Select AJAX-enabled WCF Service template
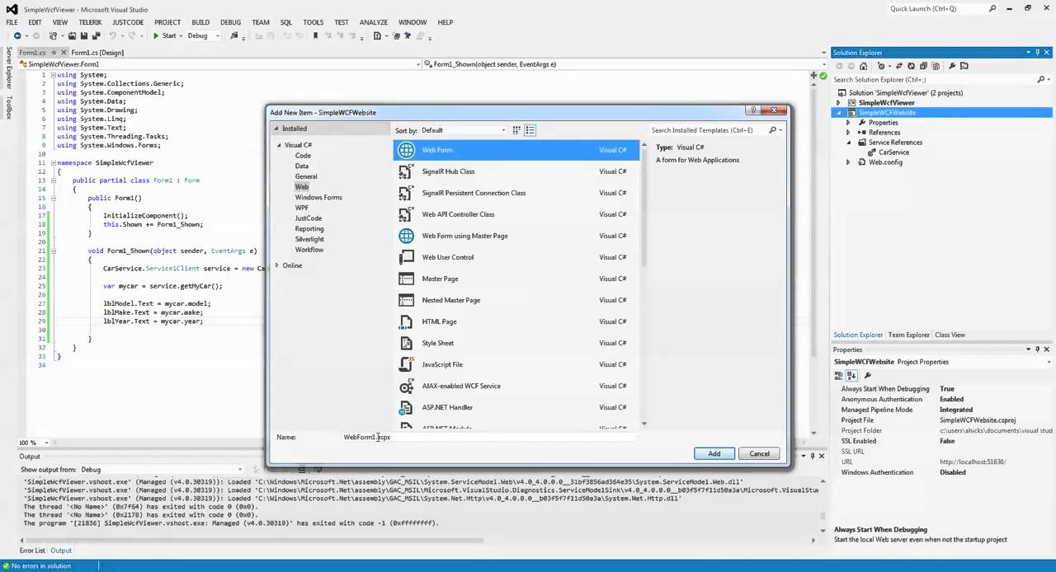Screen dimensions: 1056x572 [516, 386]
